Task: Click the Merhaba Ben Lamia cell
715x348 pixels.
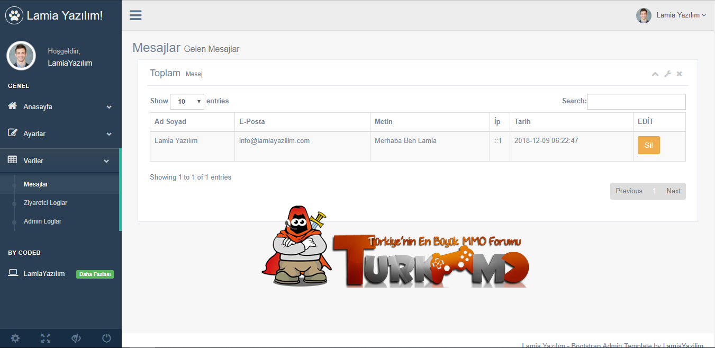Action: [430, 146]
